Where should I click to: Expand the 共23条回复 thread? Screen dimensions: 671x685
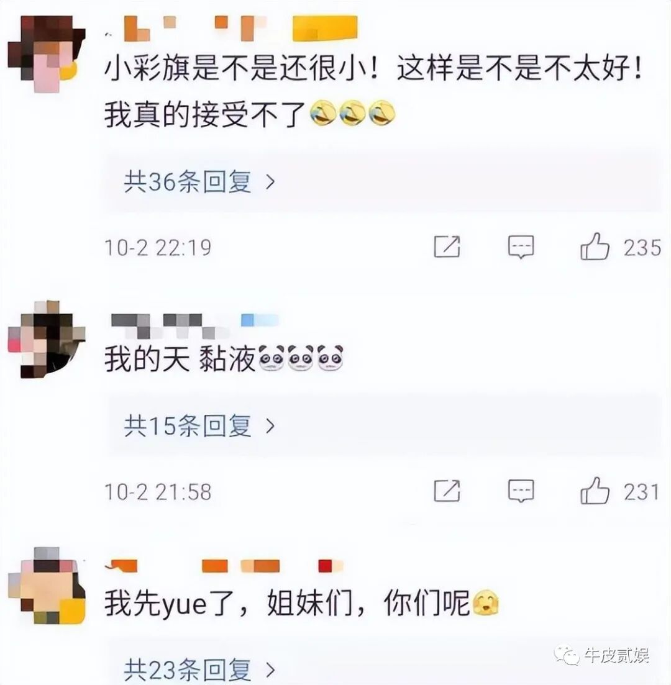(200, 669)
